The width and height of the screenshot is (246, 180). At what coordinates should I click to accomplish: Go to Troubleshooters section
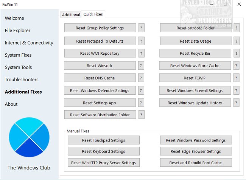[x=22, y=80]
